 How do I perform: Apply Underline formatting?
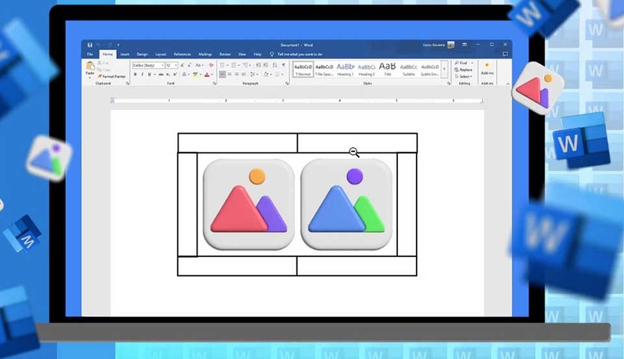pyautogui.click(x=149, y=74)
